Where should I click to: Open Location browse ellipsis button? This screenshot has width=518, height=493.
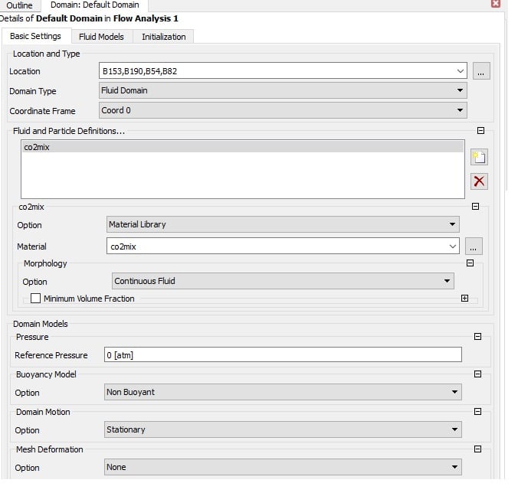pyautogui.click(x=481, y=71)
